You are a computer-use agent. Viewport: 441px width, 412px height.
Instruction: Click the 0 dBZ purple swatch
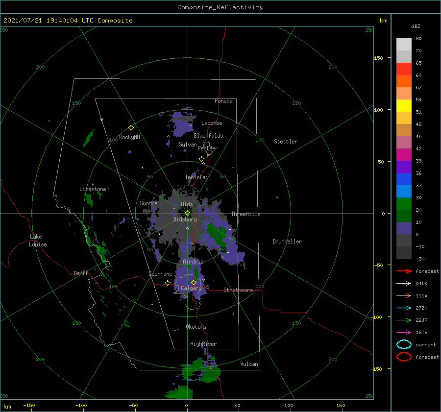[x=404, y=228]
